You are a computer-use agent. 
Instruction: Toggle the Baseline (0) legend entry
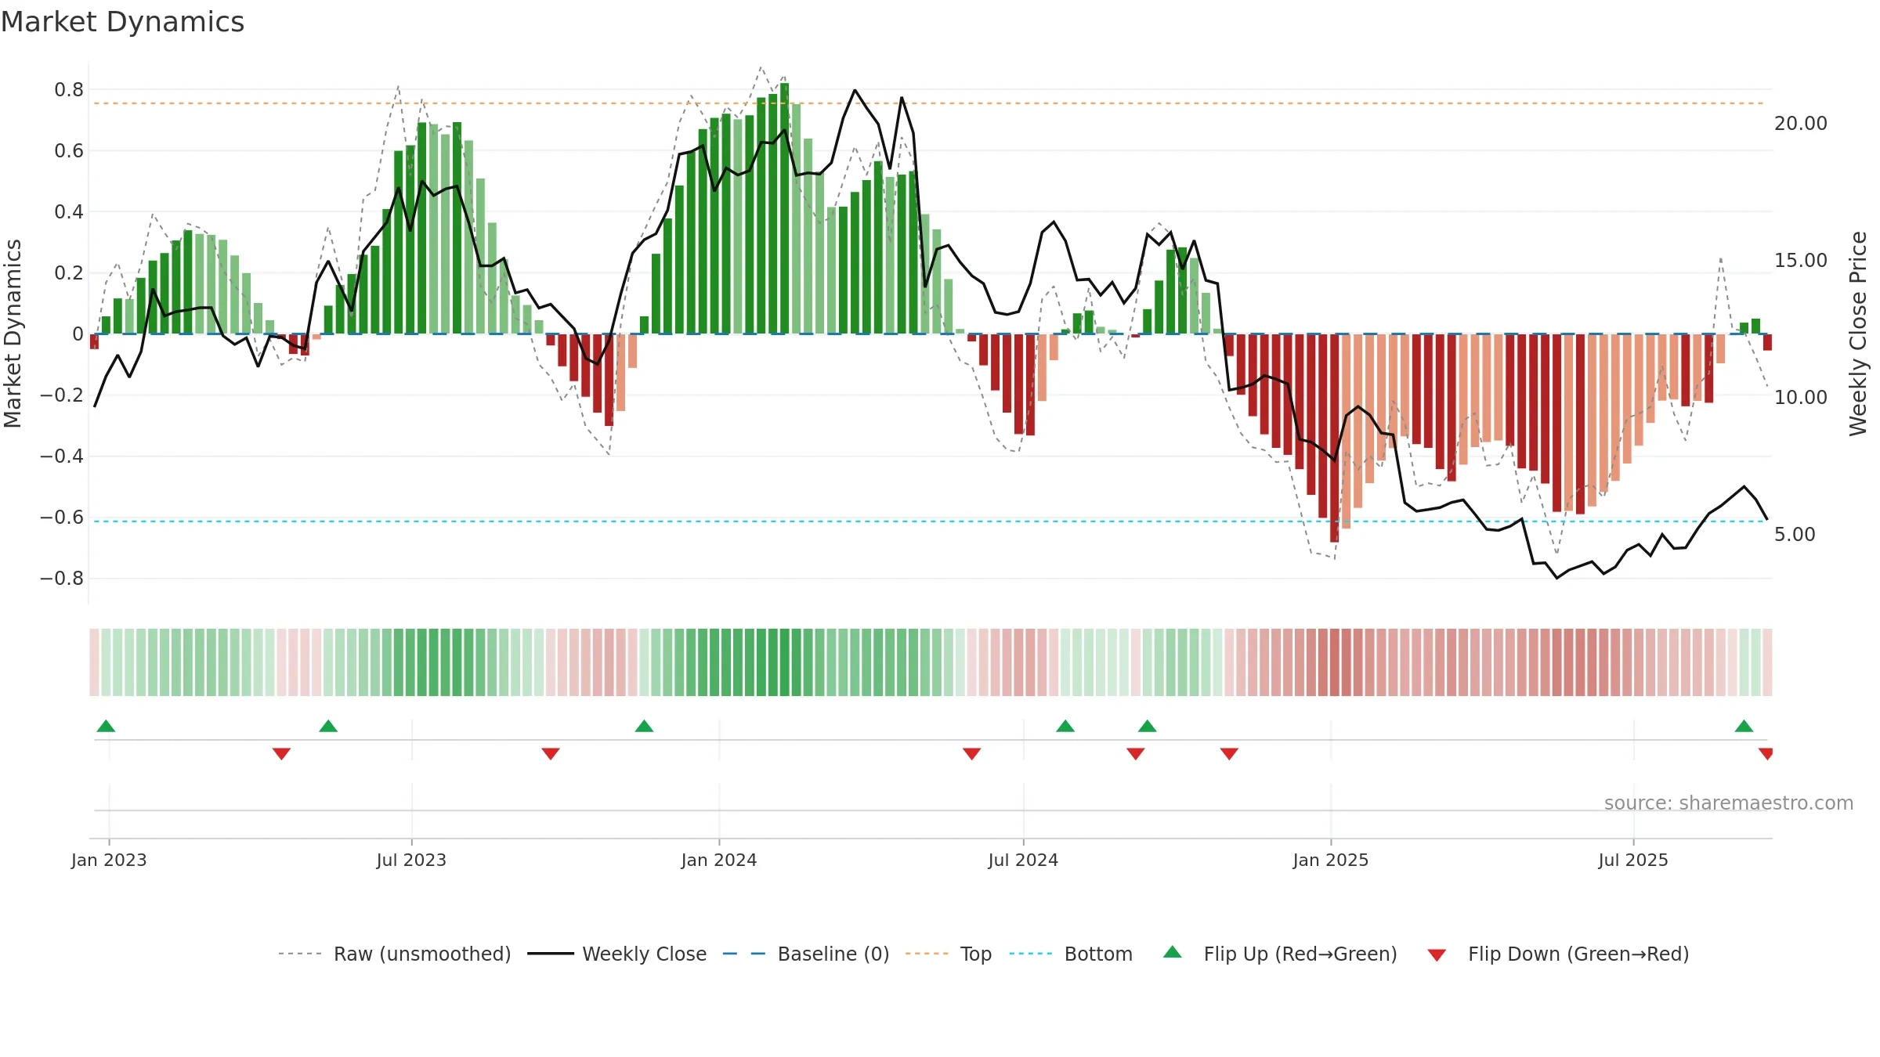[806, 954]
